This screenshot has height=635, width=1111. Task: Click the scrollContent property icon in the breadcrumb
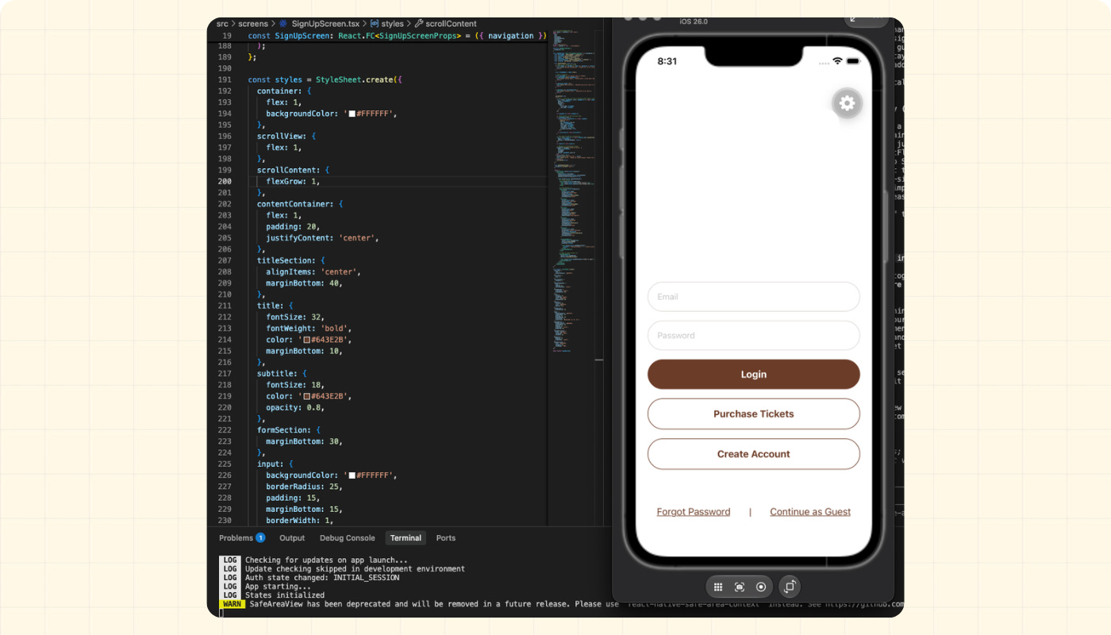coord(419,24)
